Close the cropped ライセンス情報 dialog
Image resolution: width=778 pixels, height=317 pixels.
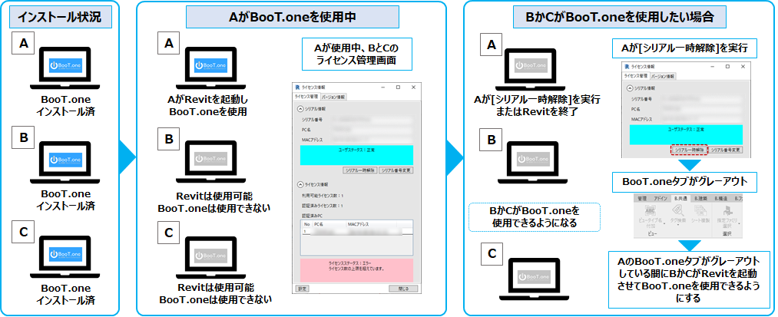(x=743, y=67)
